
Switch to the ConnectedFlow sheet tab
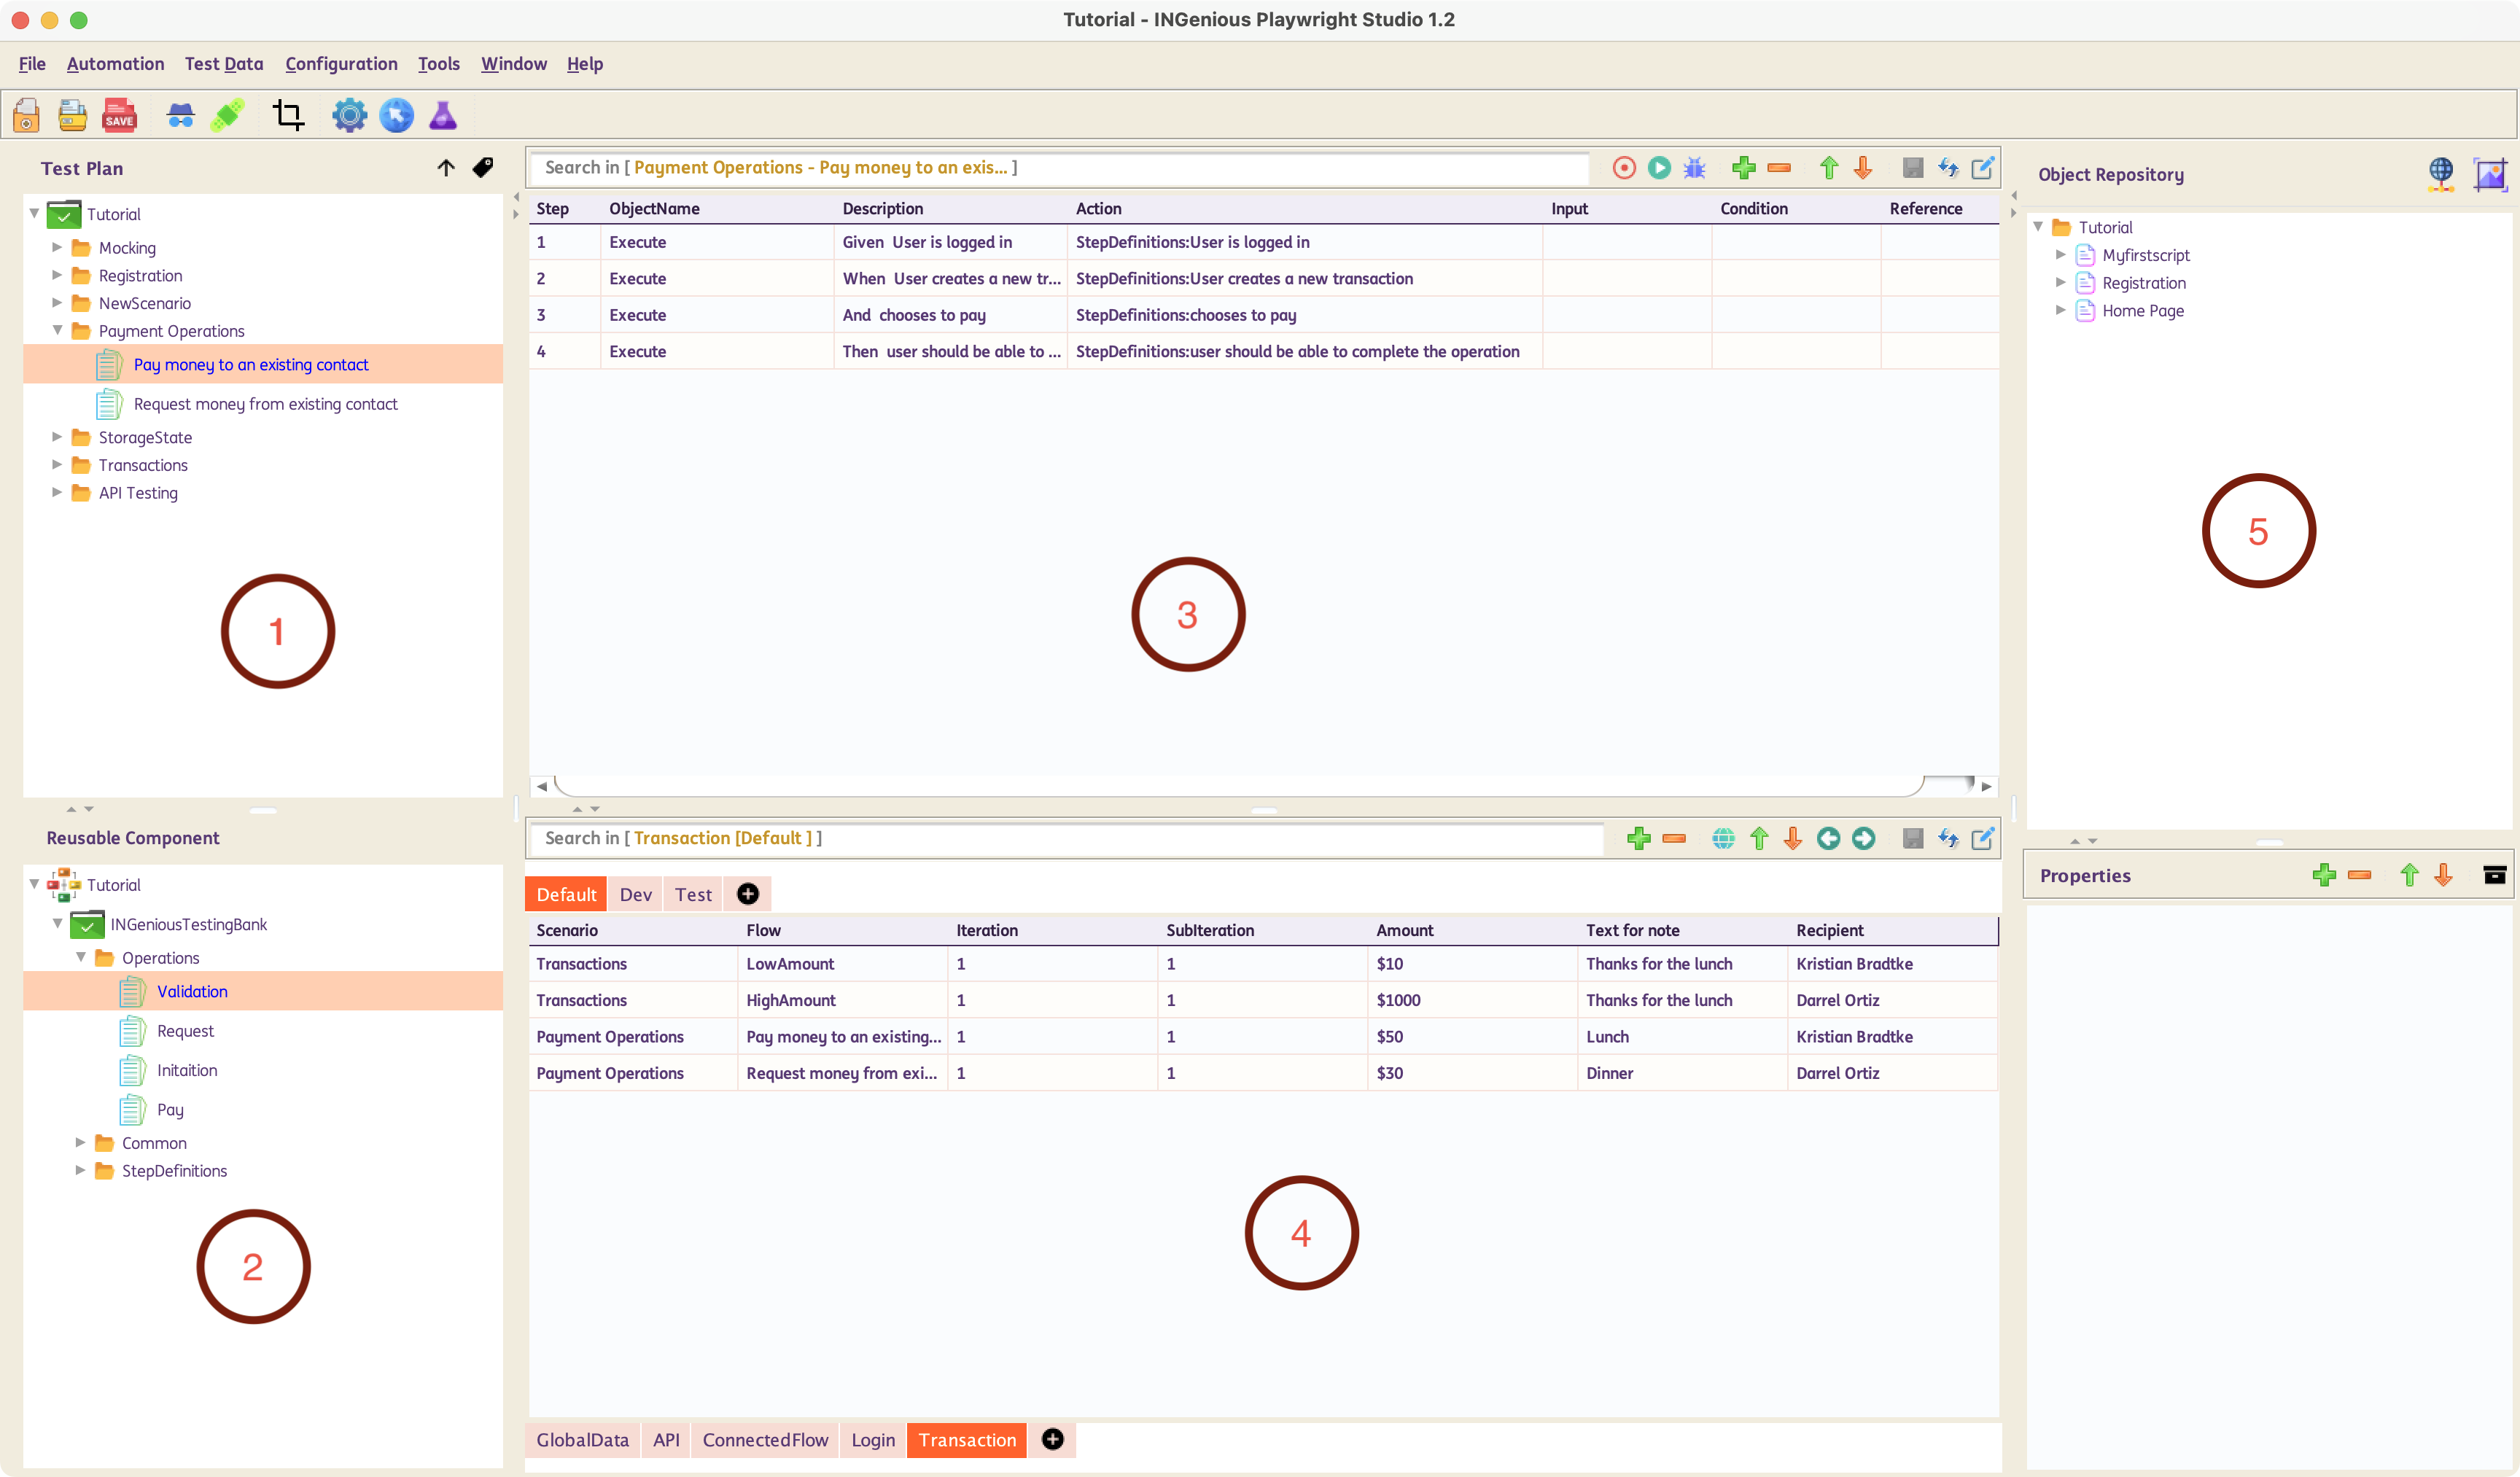765,1440
